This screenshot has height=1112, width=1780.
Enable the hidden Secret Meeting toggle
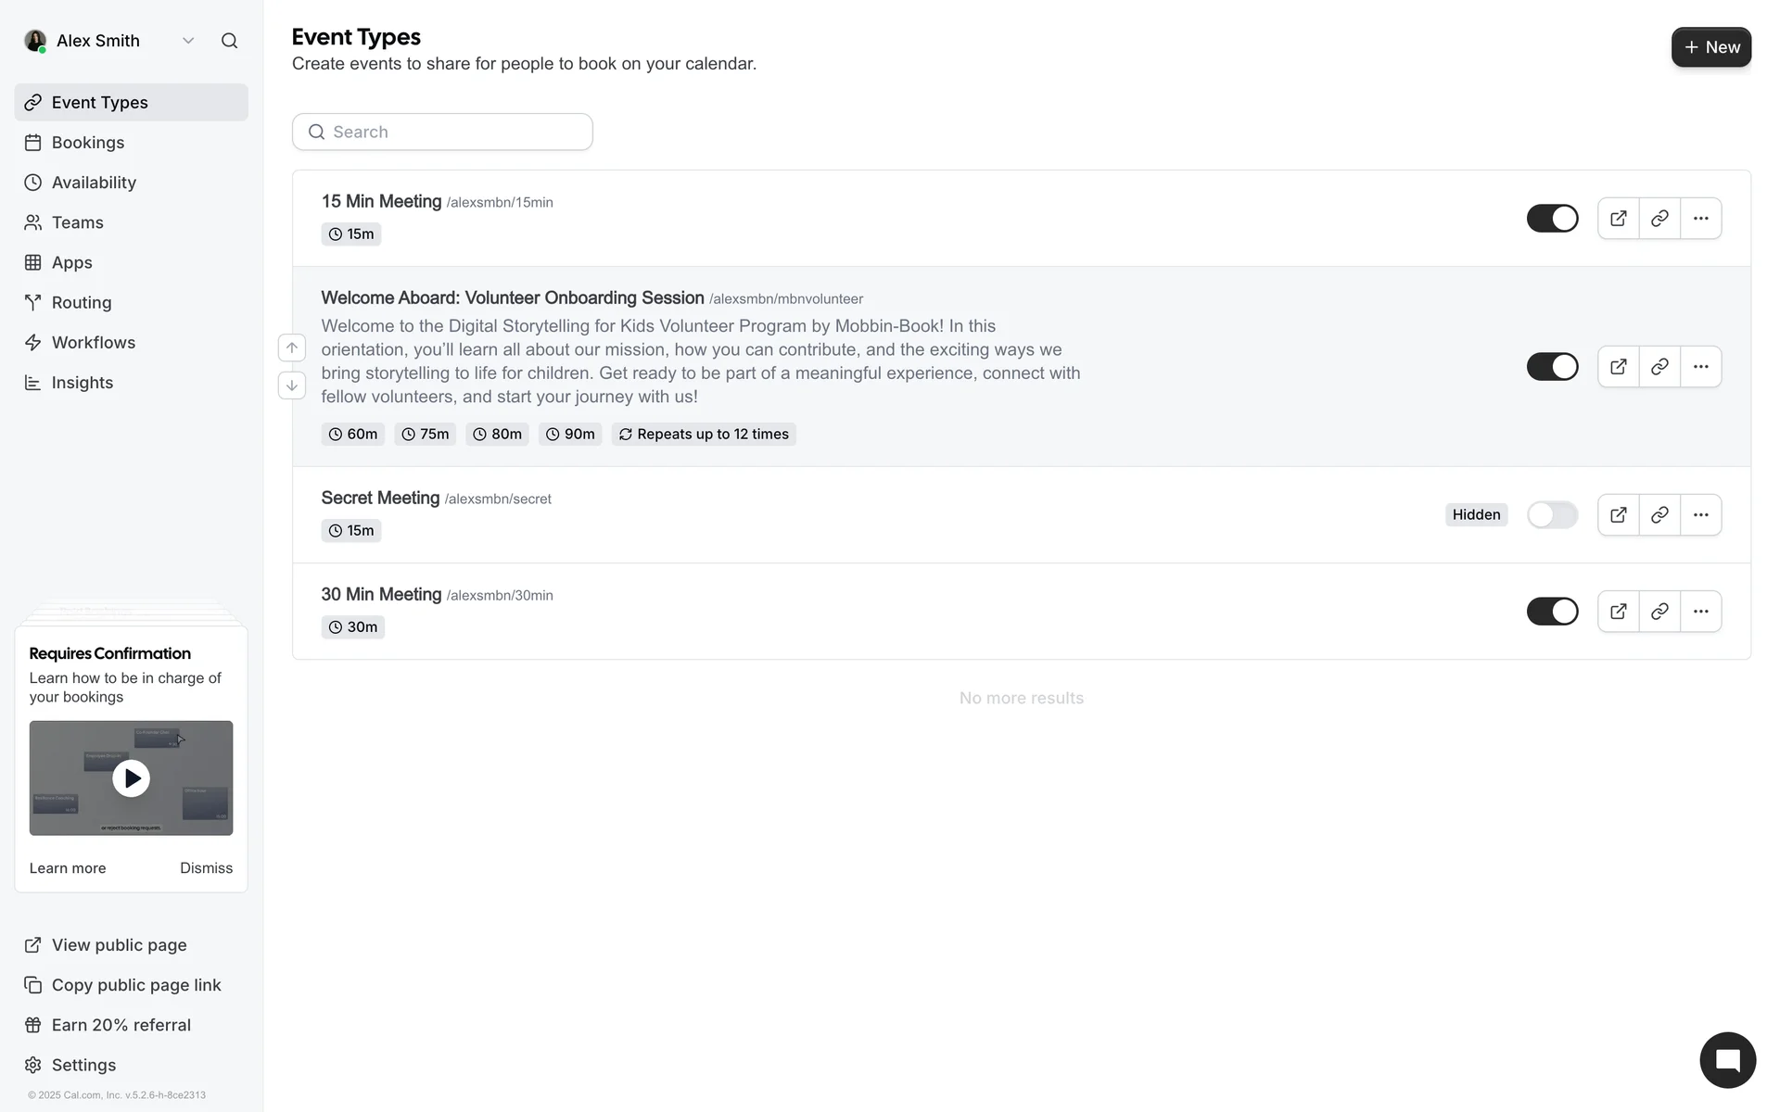pyautogui.click(x=1552, y=515)
